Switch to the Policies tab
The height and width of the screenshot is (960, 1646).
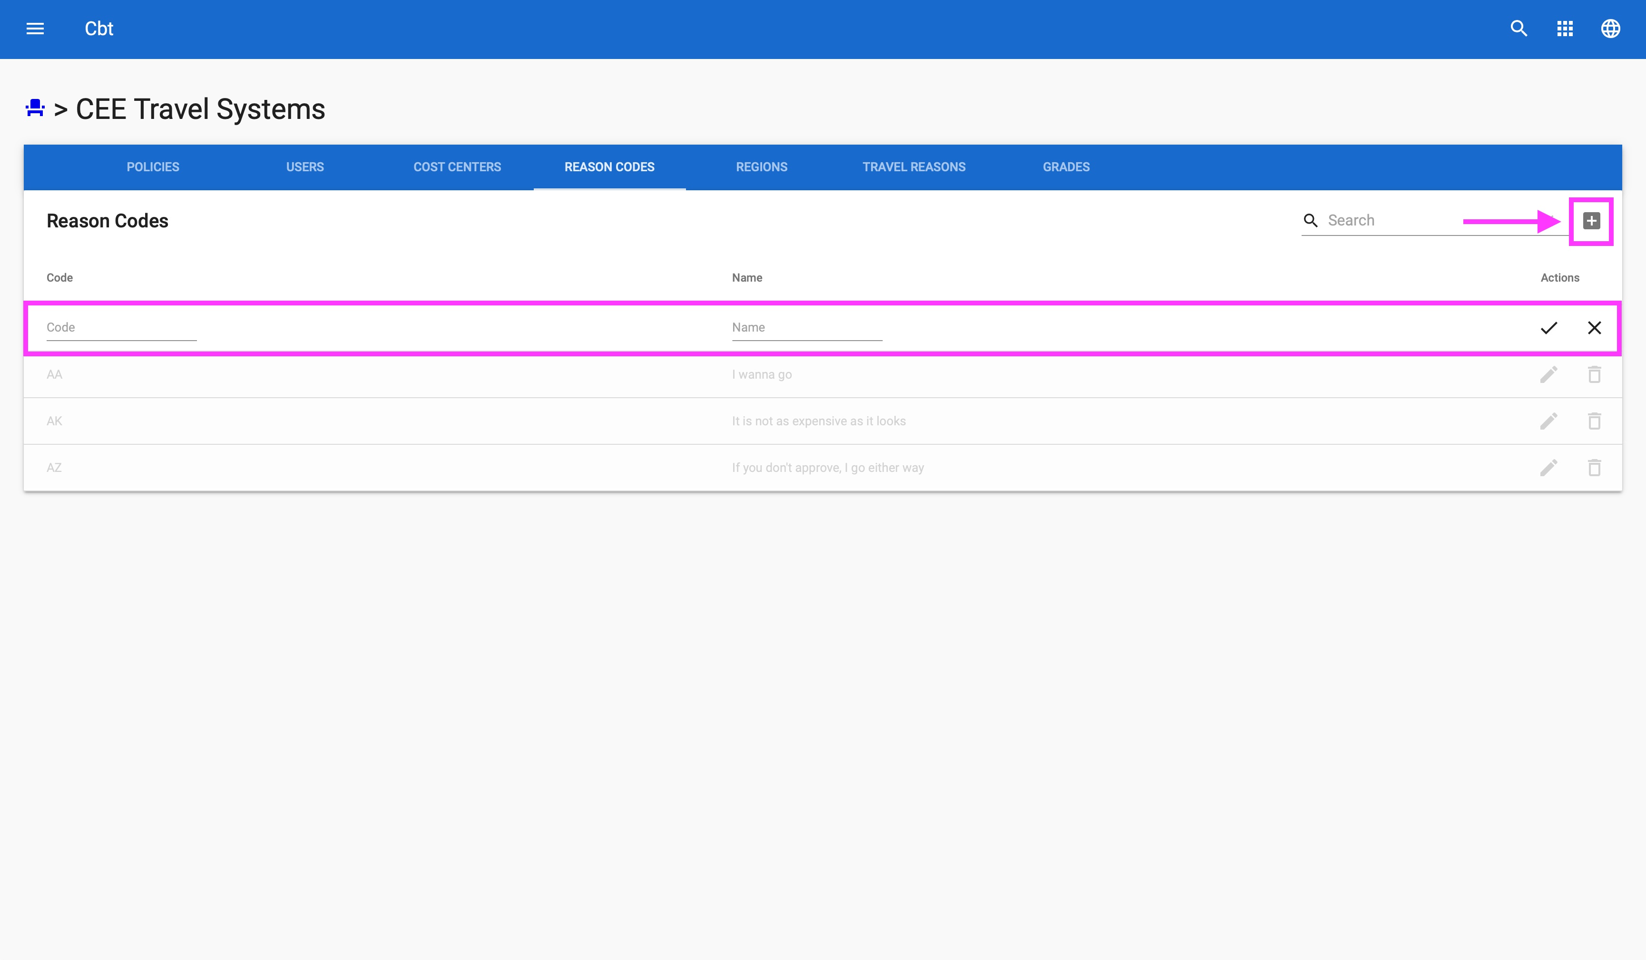tap(153, 167)
